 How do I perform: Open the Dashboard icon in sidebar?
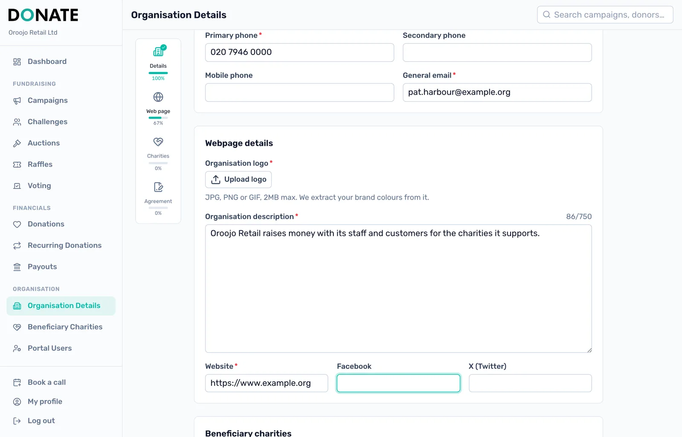tap(17, 62)
